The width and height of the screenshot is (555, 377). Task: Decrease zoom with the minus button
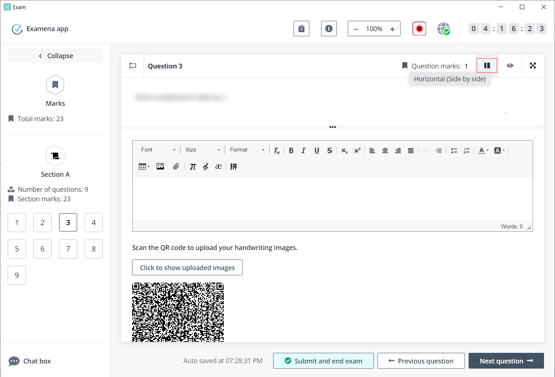(355, 29)
